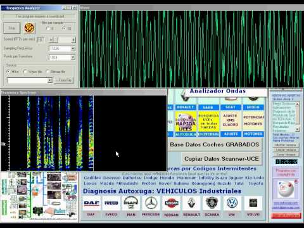This screenshot has height=228, width=304.
Task: Open the IVECO brand logo
Action: point(111,203)
